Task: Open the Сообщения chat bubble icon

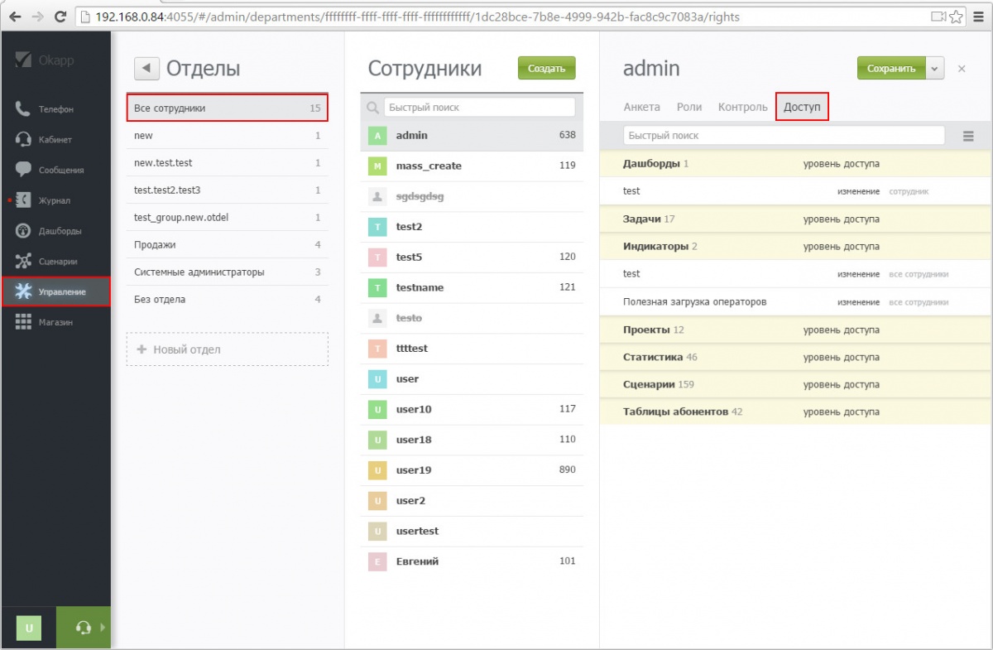Action: (x=23, y=170)
